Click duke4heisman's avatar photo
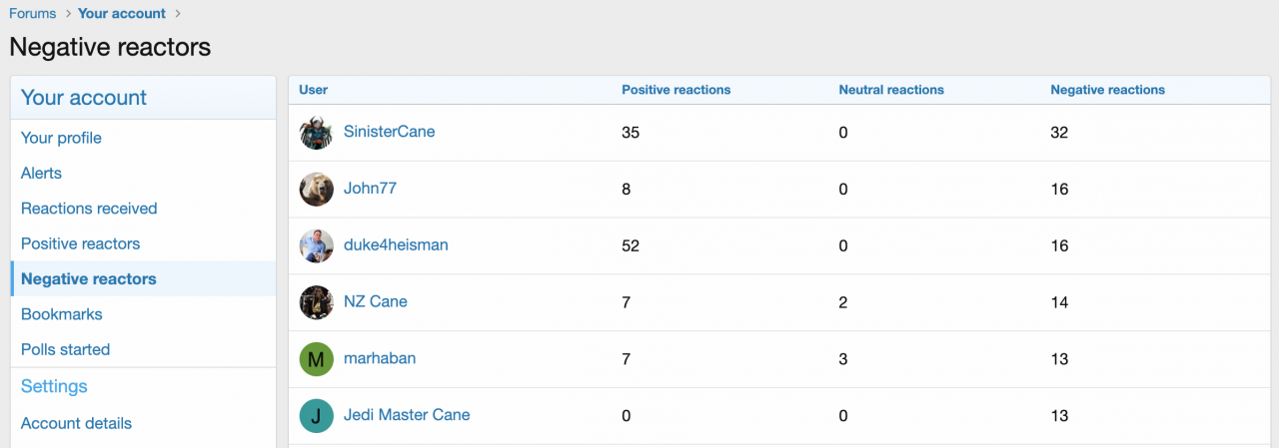The width and height of the screenshot is (1279, 448). [316, 245]
